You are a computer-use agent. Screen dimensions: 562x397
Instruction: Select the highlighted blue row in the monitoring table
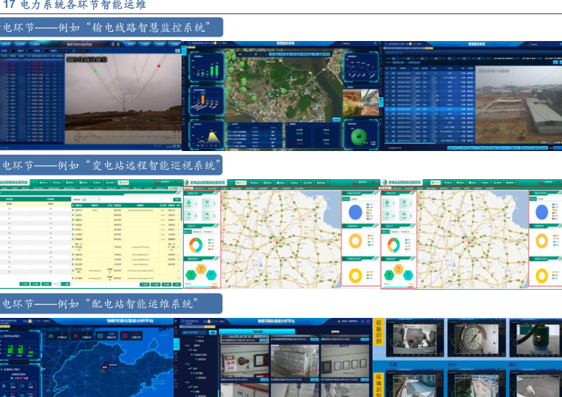[427, 109]
